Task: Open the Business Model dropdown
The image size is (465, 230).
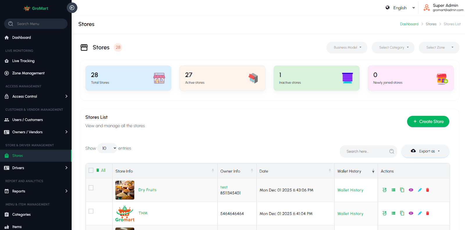Action: coord(347,48)
